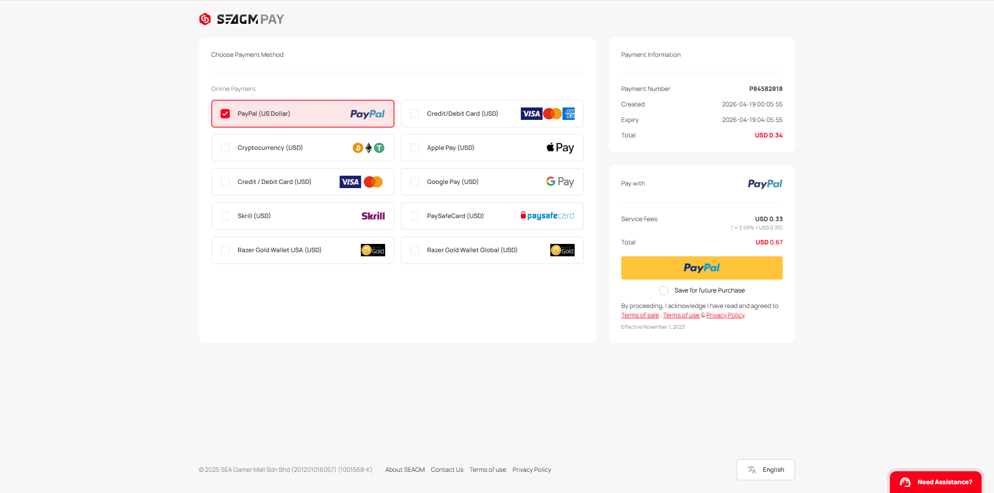Viewport: 994px width, 493px height.
Task: Click the Tether icon in Cryptocurrency option
Action: 379,148
